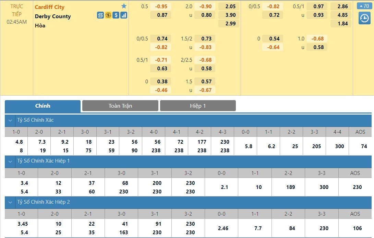Viewport: 374px width, 238px height.
Task: Open the Derby County team name
Action: pyautogui.click(x=53, y=16)
